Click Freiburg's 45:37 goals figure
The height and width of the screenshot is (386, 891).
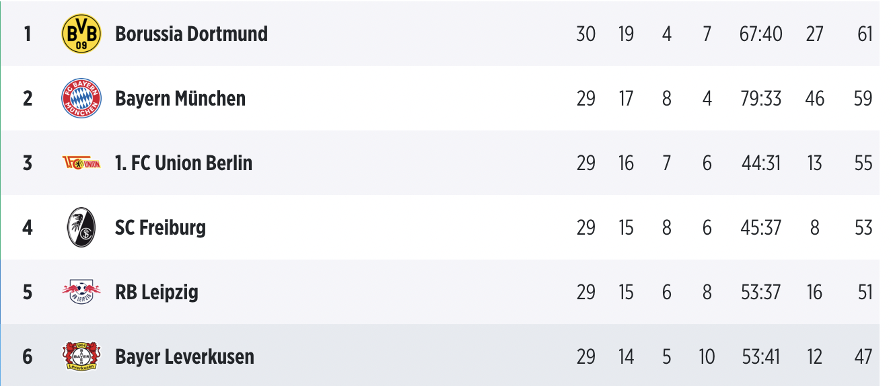click(760, 227)
